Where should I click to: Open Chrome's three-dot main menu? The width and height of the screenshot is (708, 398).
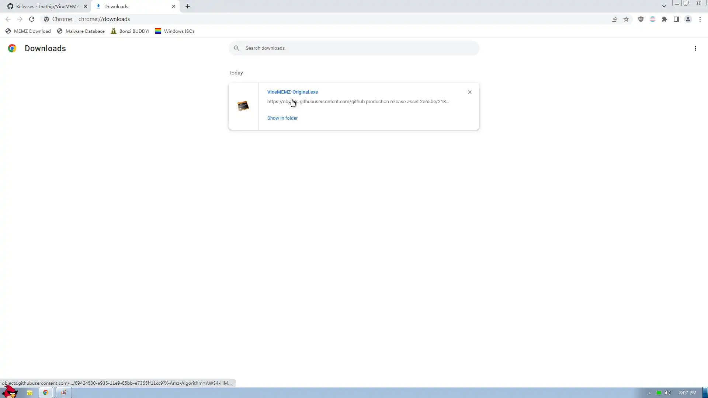coord(700,19)
